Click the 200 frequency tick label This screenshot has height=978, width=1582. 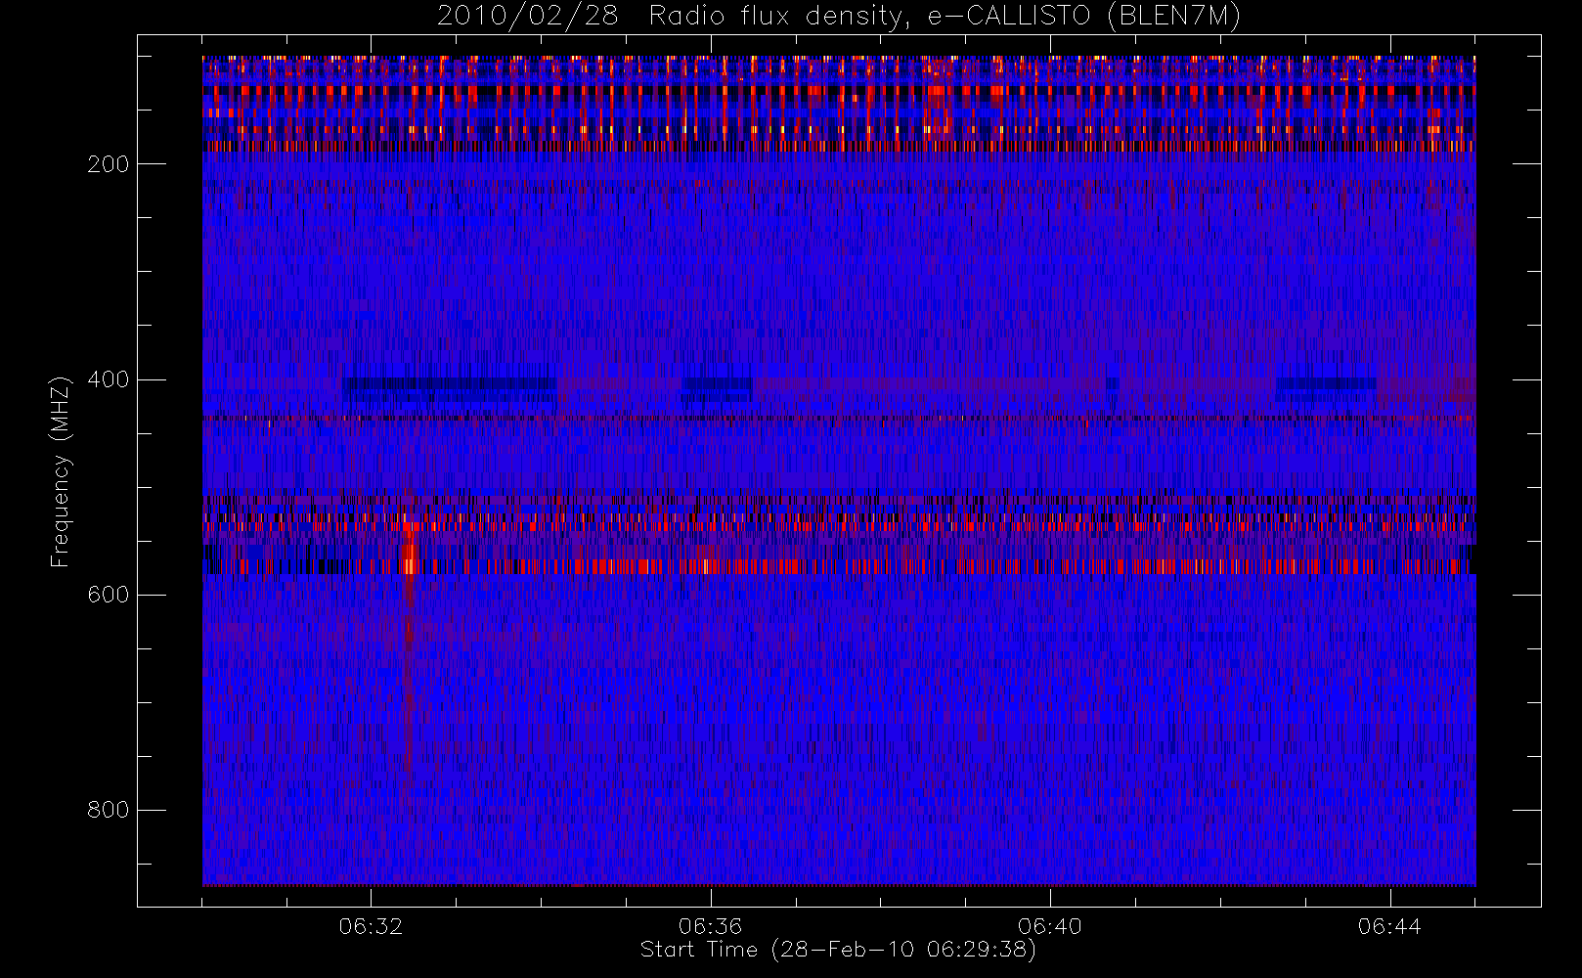(109, 164)
